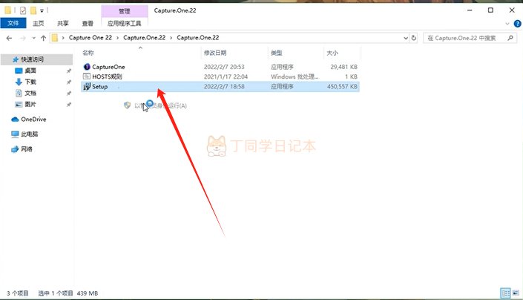The height and width of the screenshot is (300, 523).
Task: Click the Setup installer icon
Action: pyautogui.click(x=87, y=86)
